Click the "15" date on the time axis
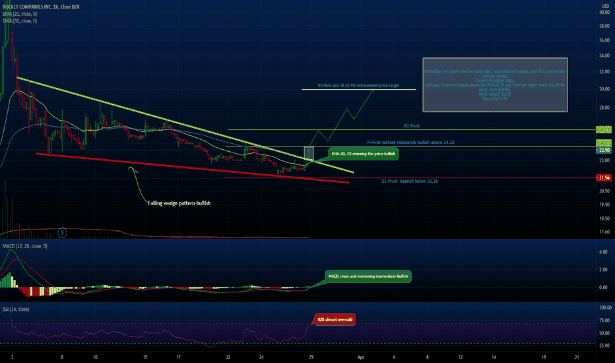 (145, 357)
